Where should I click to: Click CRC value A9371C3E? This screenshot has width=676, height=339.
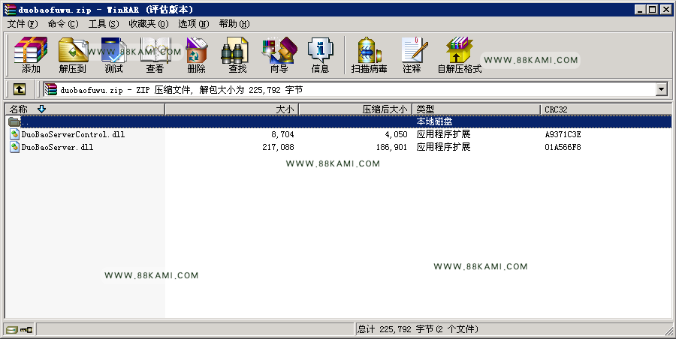tap(563, 134)
